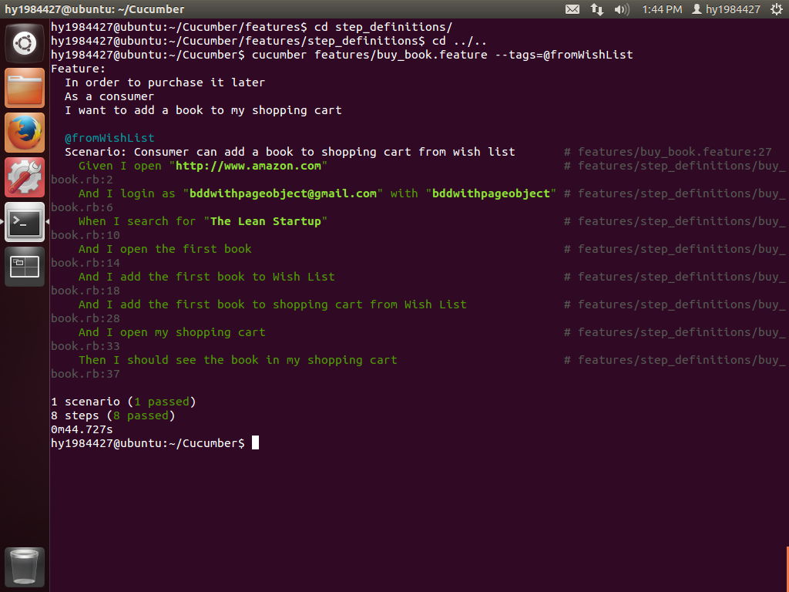The image size is (789, 592).
Task: Click the @fromWishList tag line
Action: [x=109, y=138]
